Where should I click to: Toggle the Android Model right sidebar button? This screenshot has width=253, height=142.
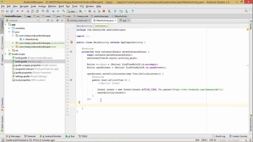251,123
